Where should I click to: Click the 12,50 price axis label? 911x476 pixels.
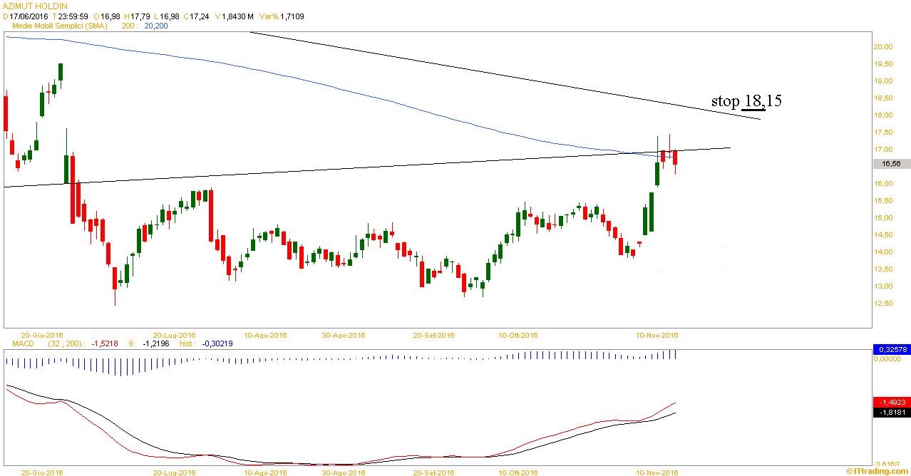tap(882, 304)
